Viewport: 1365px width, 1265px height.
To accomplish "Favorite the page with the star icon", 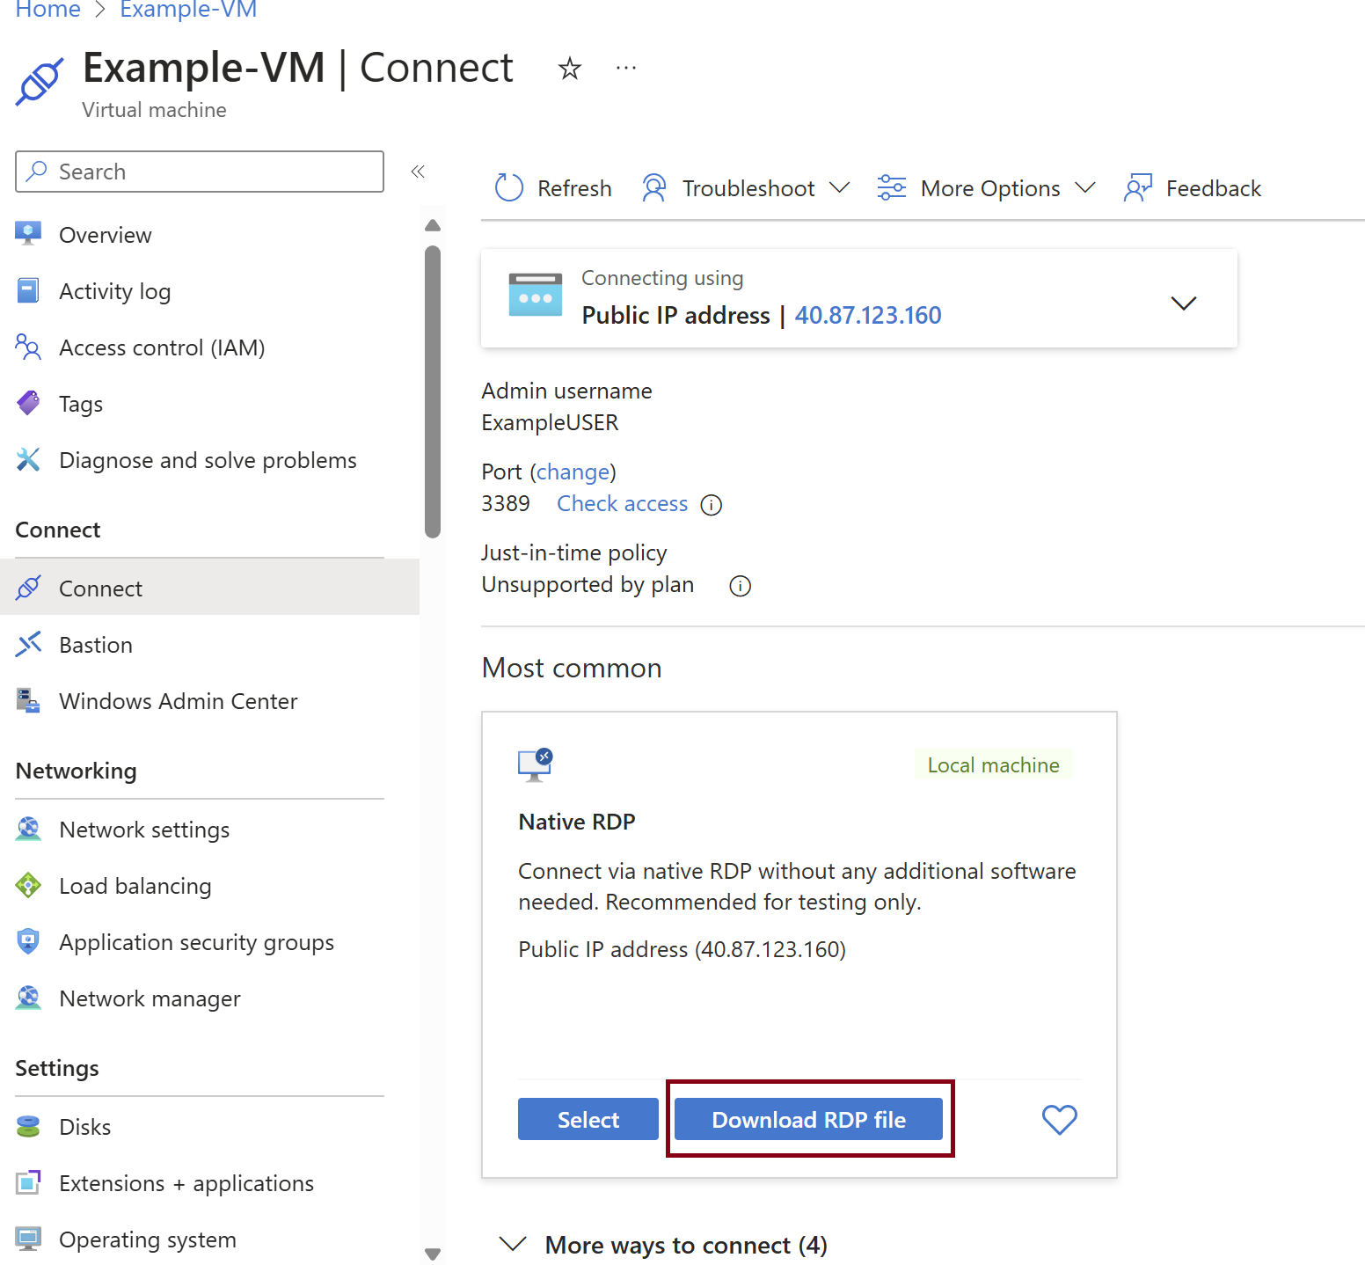I will click(570, 69).
